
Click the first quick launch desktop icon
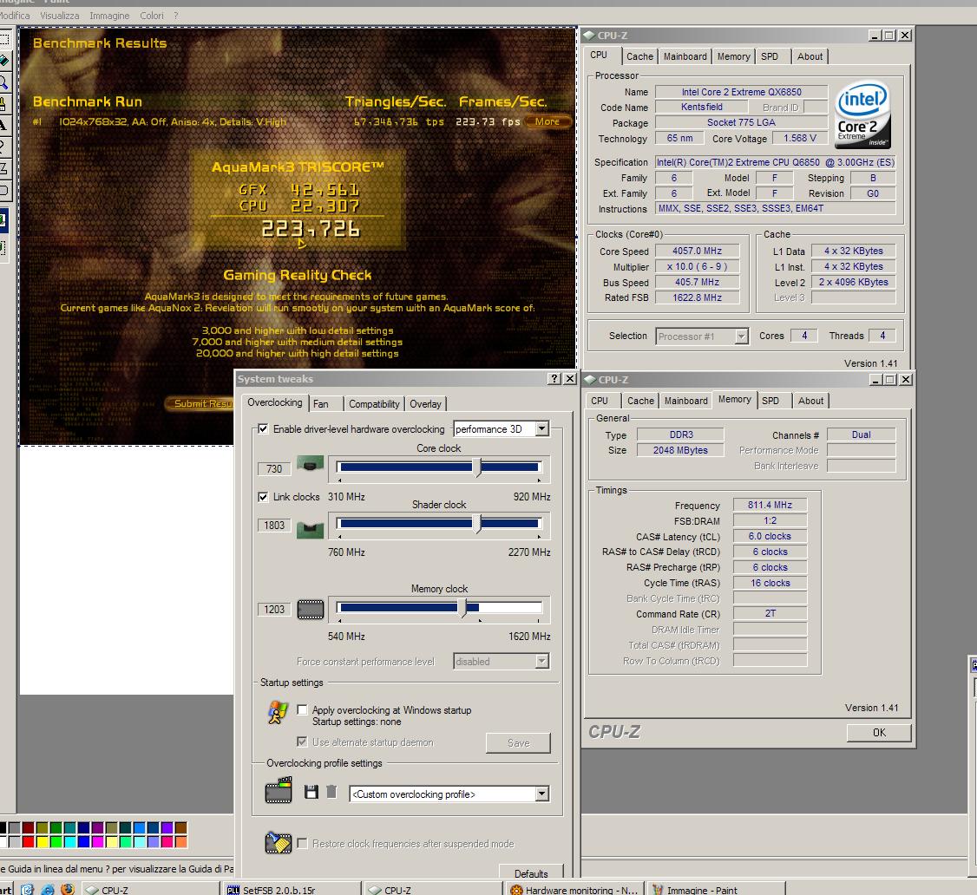pyautogui.click(x=27, y=890)
